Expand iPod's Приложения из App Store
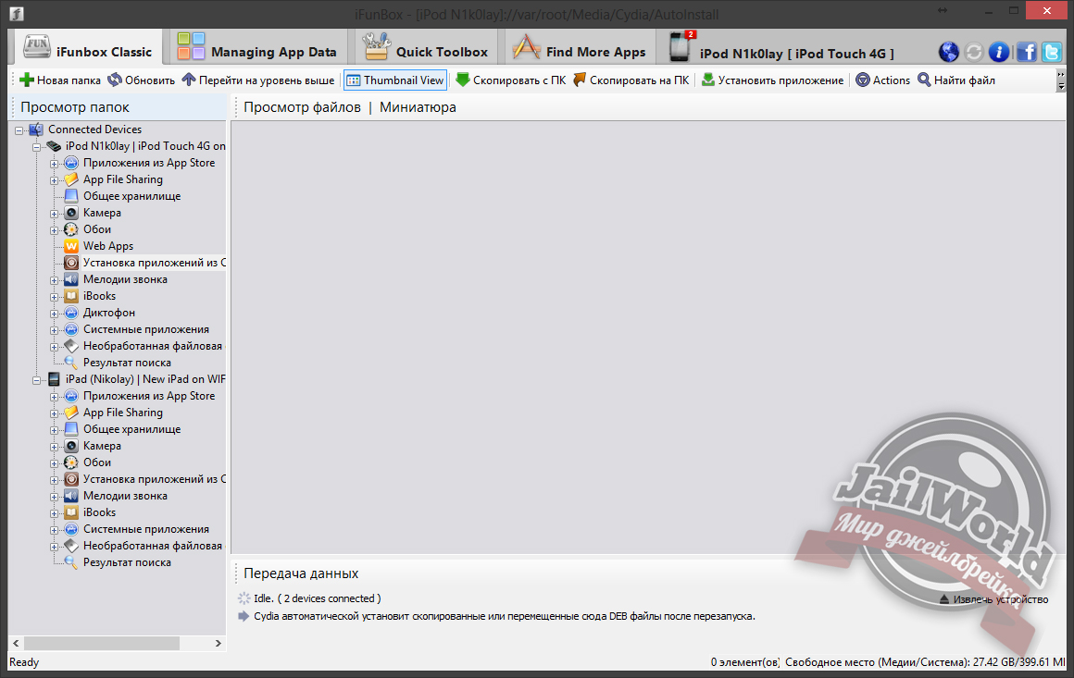Image resolution: width=1074 pixels, height=678 pixels. click(x=54, y=164)
